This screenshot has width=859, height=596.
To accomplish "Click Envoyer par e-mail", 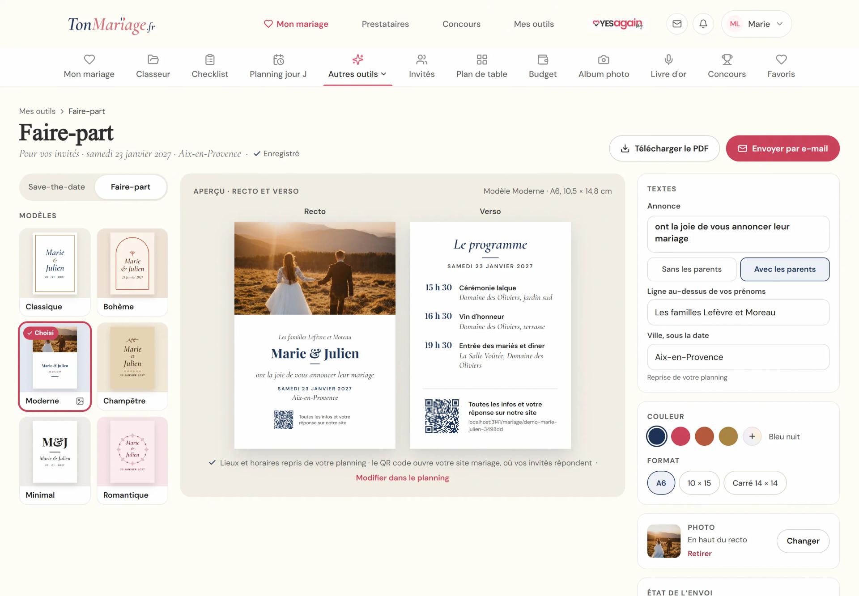I will point(782,148).
